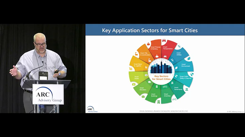This screenshot has height=137, width=245.
Task: Click the white factory icon in the Mfg wedge
Action: point(150,60)
